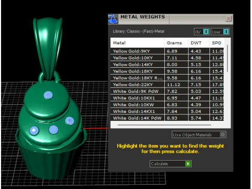The image size is (252, 189).
Task: Select the White Gold:9K PdW row
Action: [167, 91]
